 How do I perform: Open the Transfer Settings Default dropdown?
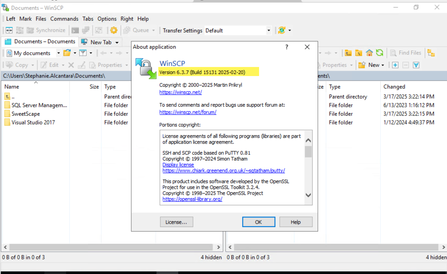pyautogui.click(x=268, y=30)
